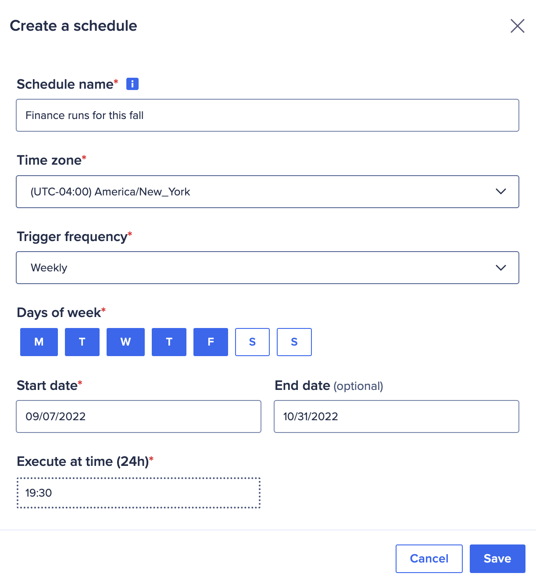Click the Cancel button
The width and height of the screenshot is (536, 584).
(429, 559)
